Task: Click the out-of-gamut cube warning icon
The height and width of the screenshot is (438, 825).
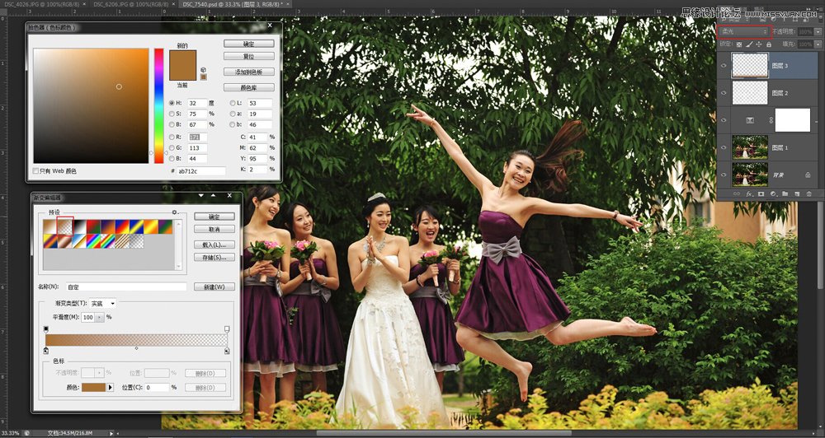Action: 203,70
